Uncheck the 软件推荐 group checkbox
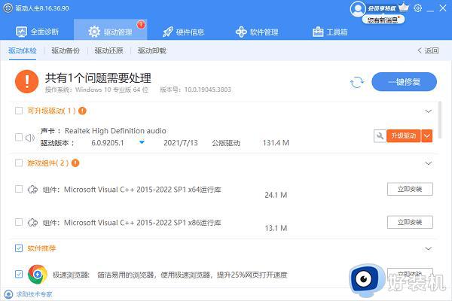The width and height of the screenshot is (452, 301). 19,248
